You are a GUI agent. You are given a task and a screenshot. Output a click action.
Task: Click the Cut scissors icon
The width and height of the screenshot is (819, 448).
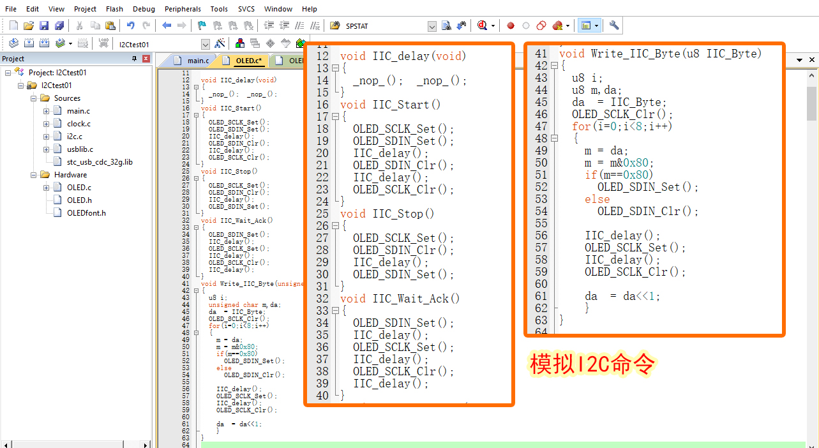pos(80,26)
